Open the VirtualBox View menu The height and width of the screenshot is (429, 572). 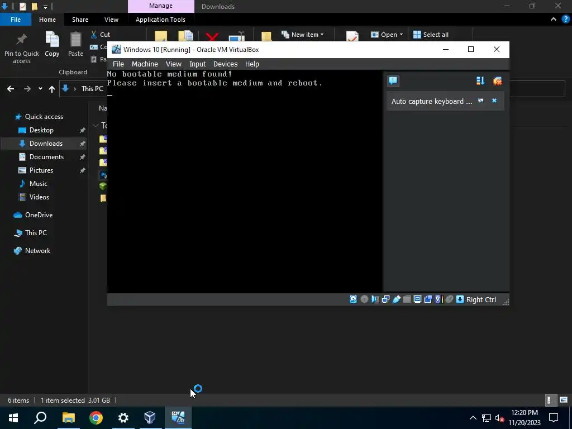(174, 64)
